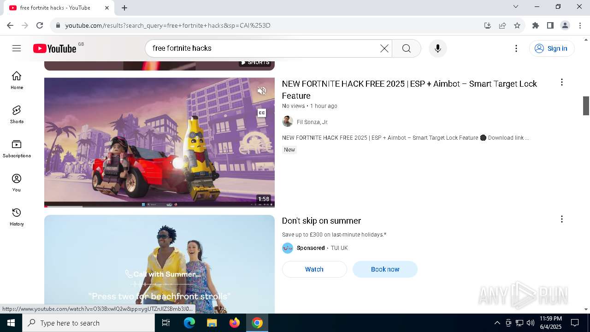Click the YouTube logo

[54, 48]
